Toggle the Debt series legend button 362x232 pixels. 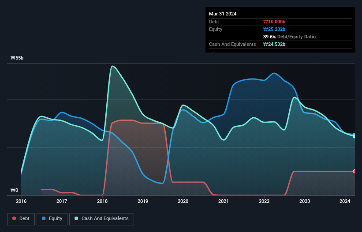point(21,219)
